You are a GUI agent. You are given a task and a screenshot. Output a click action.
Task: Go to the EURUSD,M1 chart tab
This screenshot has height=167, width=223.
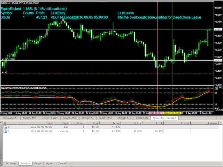coord(142,118)
